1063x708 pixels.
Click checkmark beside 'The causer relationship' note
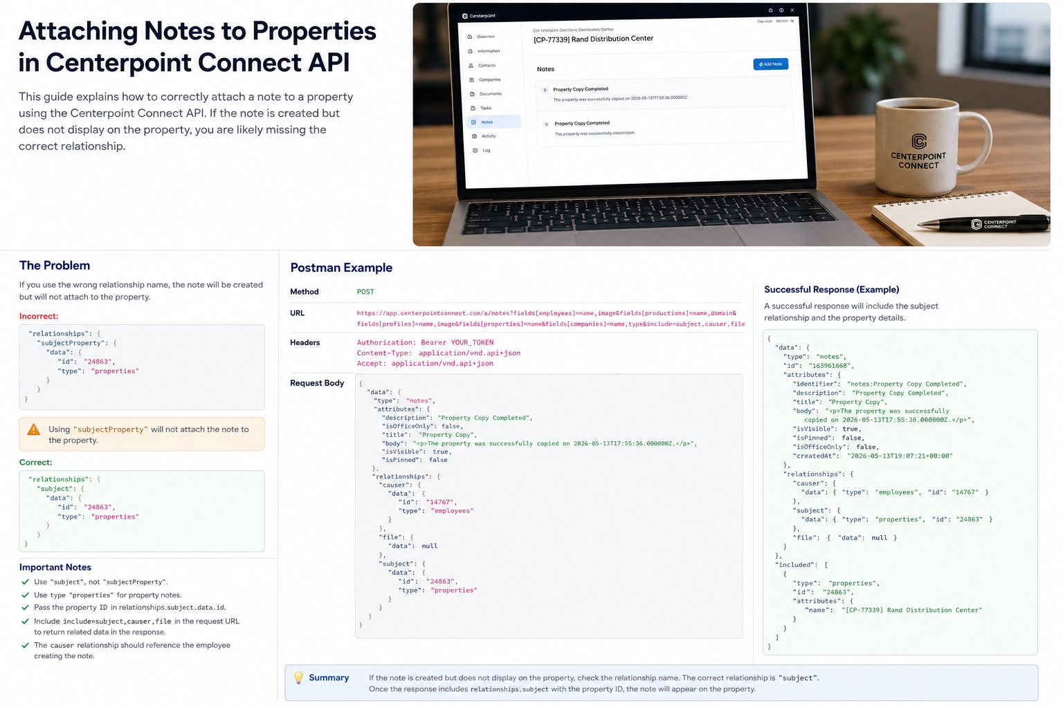tap(26, 646)
